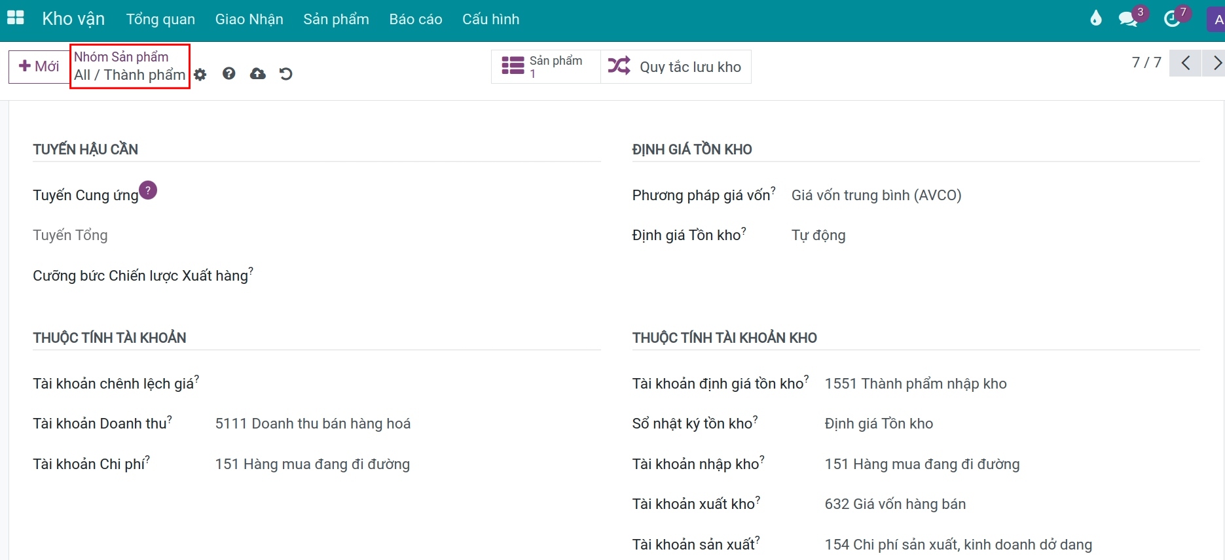Open Giao Nhận menu
This screenshot has height=560, width=1225.
tap(249, 20)
